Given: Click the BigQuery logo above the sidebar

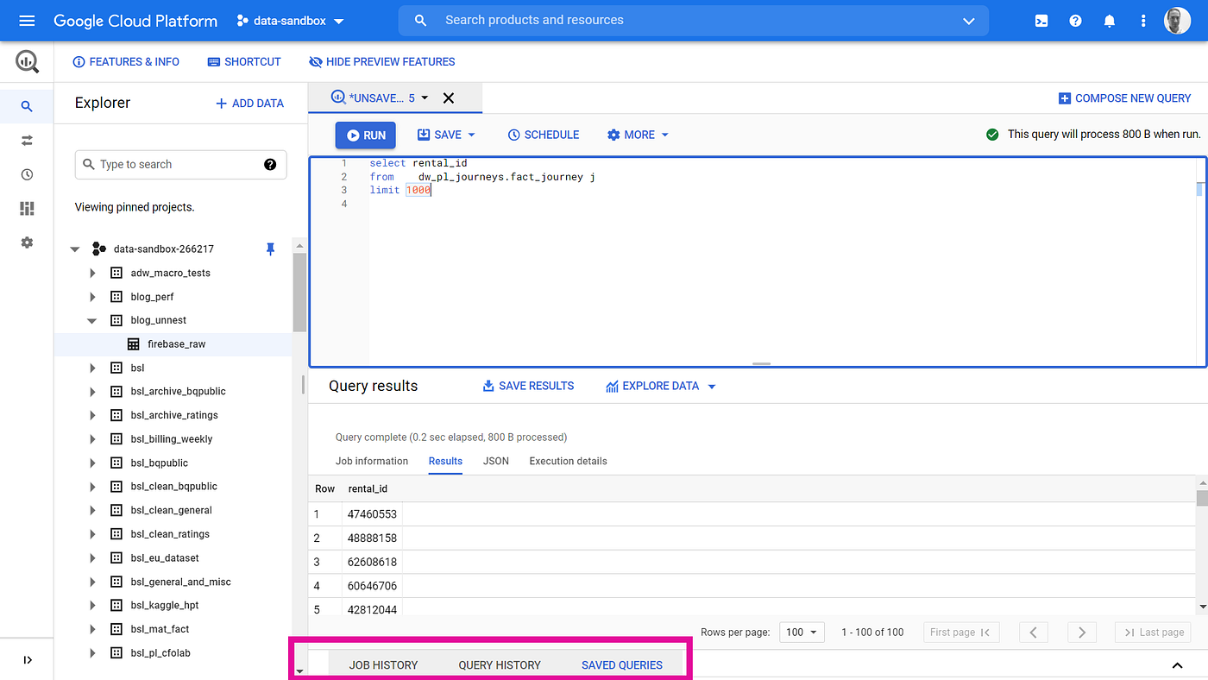Looking at the screenshot, I should [26, 61].
